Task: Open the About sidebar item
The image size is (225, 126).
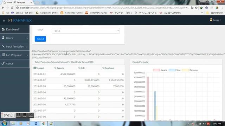Action: (x=15, y=64)
